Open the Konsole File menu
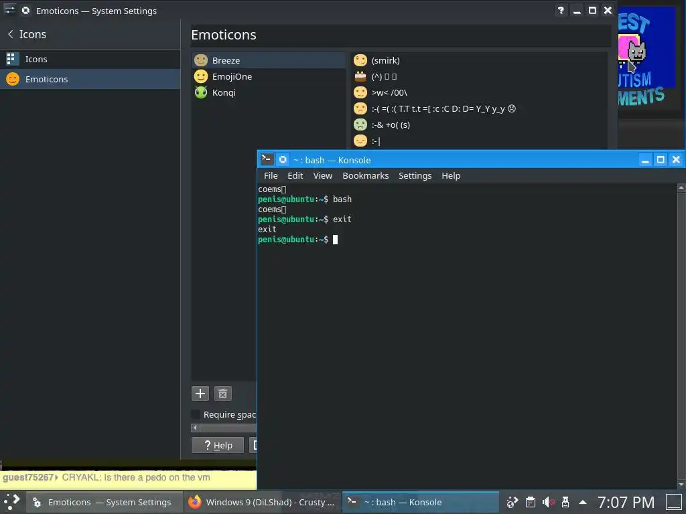Screen dimensions: 686x514 271,176
